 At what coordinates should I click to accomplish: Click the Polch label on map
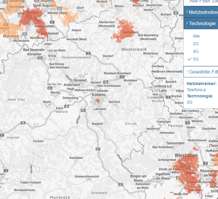pos(60,108)
